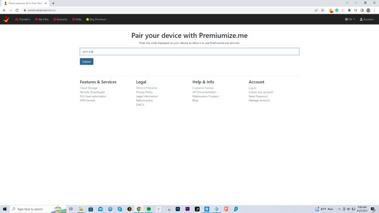Open Mail app from taskbar
The image size is (379, 213).
pos(101,209)
